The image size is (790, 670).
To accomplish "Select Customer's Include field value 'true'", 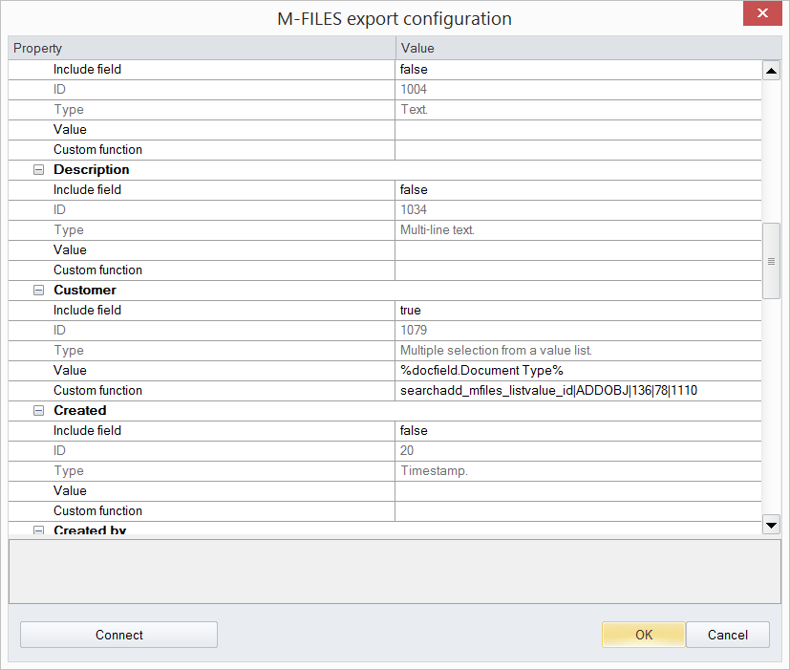I will pos(578,311).
